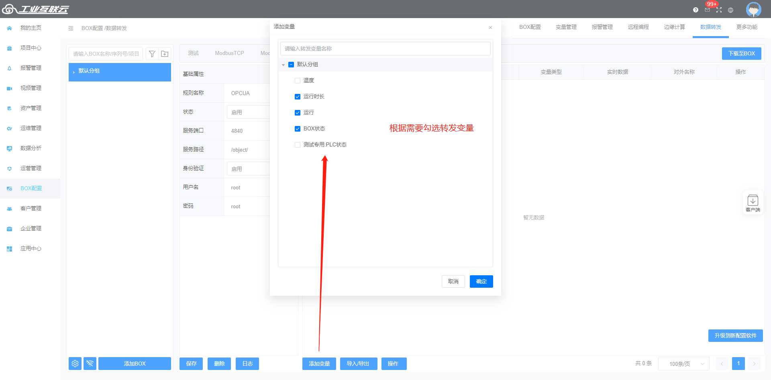The width and height of the screenshot is (771, 380).
Task: Expand 默认分组 in the left BOX list
Action: coord(74,72)
